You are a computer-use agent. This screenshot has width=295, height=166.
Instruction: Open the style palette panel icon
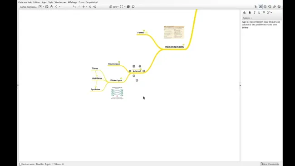pyautogui.click(x=270, y=7)
